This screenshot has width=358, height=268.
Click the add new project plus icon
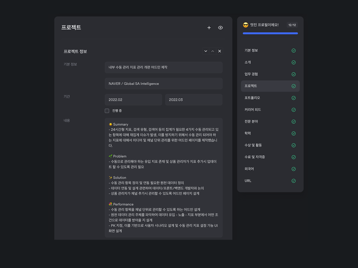pos(209,28)
